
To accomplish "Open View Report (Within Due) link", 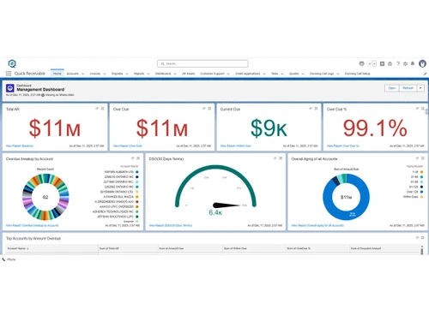I will pyautogui.click(x=236, y=146).
